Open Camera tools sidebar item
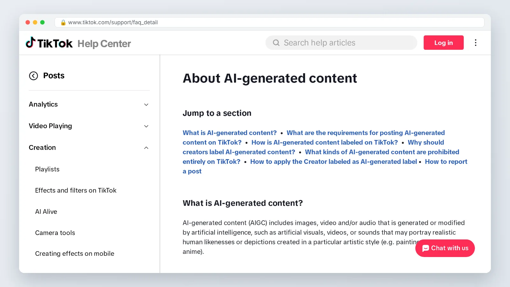Screen dimensions: 510x287 pos(55,233)
